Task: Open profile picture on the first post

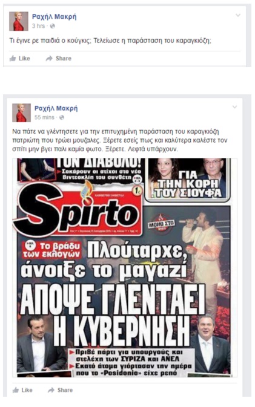Action: [19, 21]
